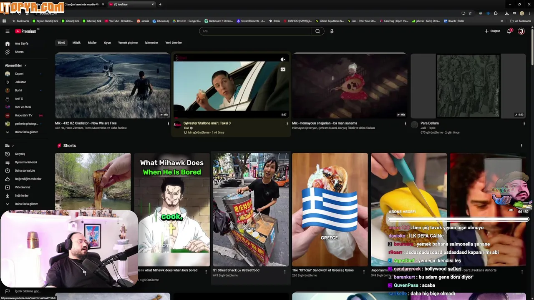The image size is (534, 300).
Task: Click the search magnifier button
Action: [x=317, y=31]
